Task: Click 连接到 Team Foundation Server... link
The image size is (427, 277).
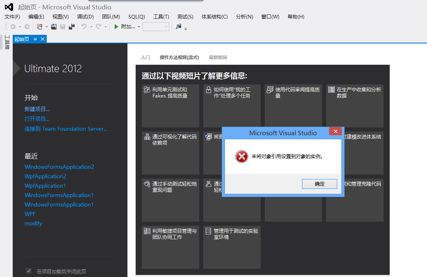Action: 66,129
